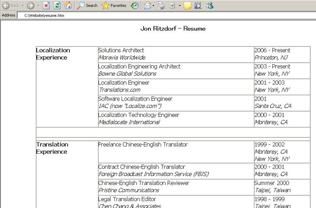Screen dimensions: 316x208
Task: Click 'Legal Translation Editor' job title
Action: 127,199
